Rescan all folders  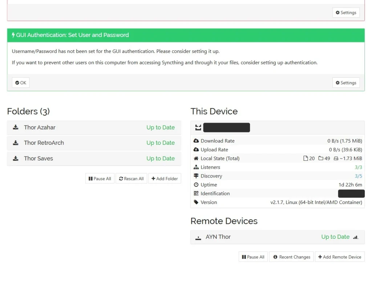[x=131, y=179]
